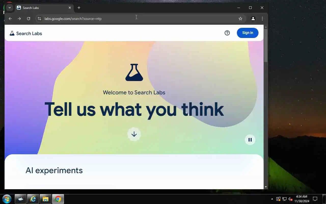Open a new tab

click(79, 8)
